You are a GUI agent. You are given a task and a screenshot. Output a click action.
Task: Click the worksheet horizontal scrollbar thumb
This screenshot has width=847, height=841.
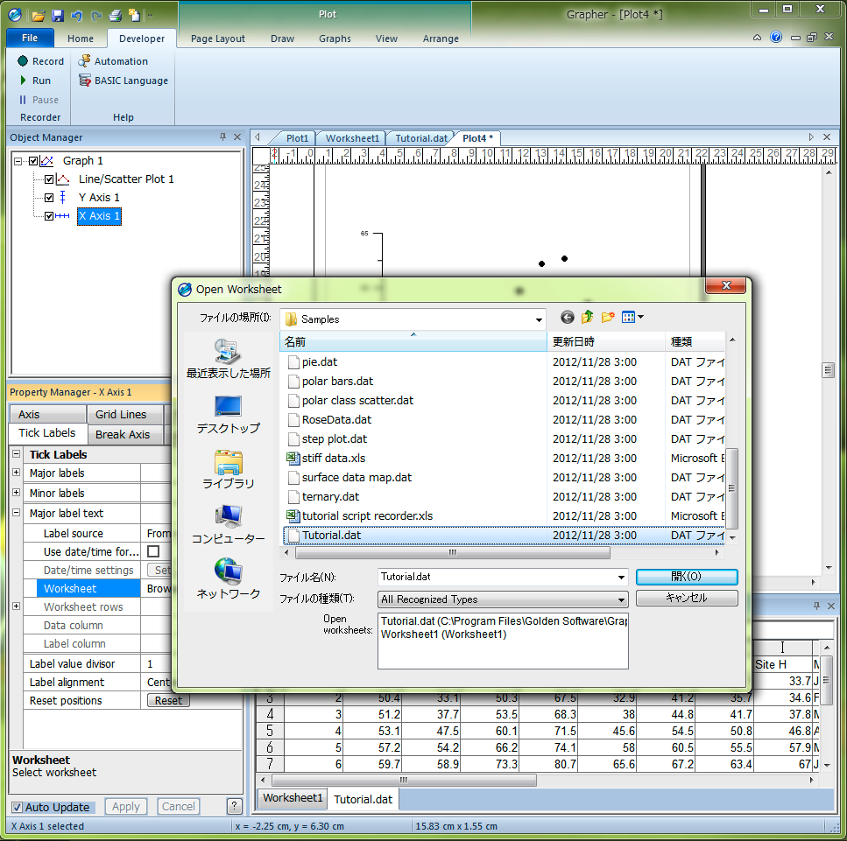click(404, 780)
